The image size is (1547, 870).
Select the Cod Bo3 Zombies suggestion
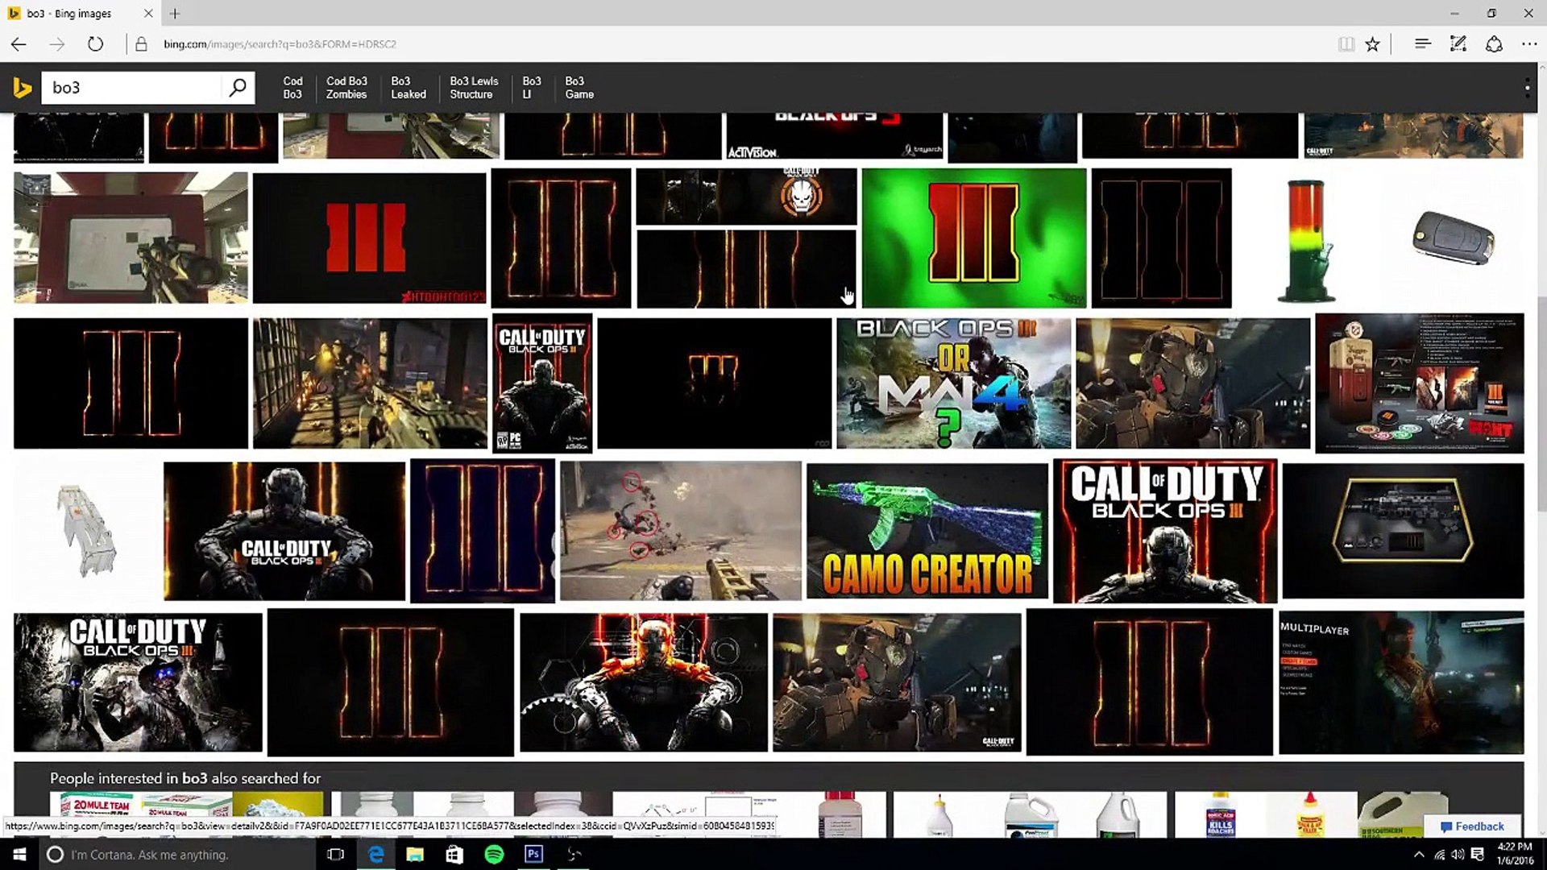coord(346,88)
